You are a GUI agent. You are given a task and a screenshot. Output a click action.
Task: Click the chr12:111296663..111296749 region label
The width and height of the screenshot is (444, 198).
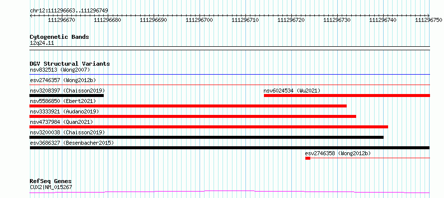(69, 11)
